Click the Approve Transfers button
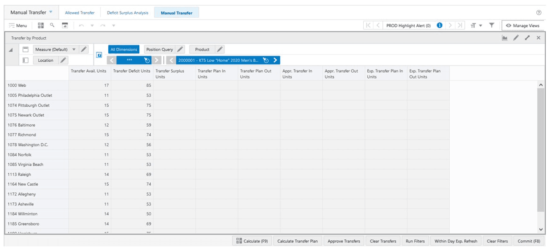 click(x=344, y=241)
